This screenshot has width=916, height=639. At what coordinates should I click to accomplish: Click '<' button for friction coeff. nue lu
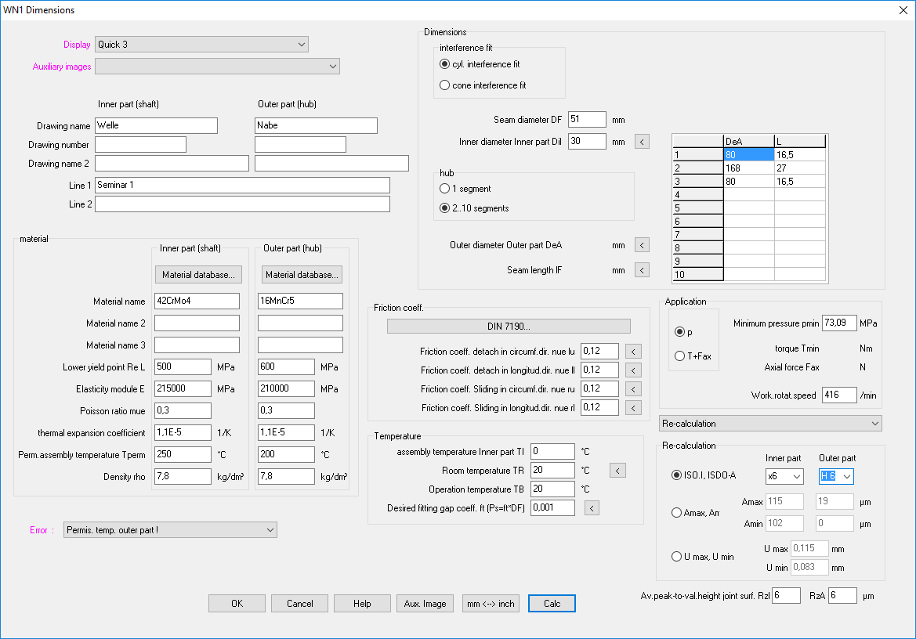pyautogui.click(x=635, y=352)
